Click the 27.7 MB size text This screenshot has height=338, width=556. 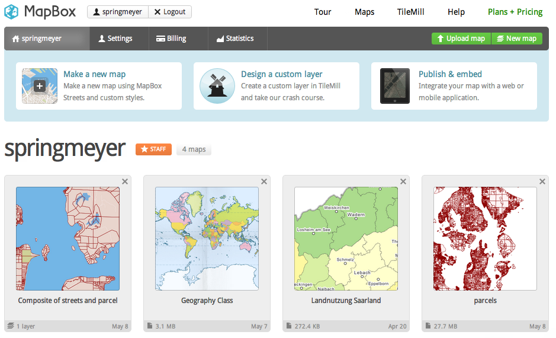tap(445, 326)
